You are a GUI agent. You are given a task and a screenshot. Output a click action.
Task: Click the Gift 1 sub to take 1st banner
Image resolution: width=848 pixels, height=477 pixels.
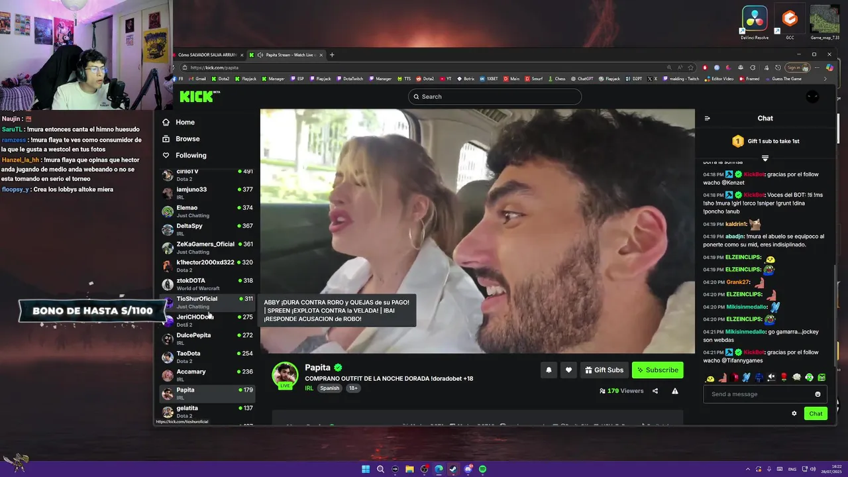click(x=765, y=141)
